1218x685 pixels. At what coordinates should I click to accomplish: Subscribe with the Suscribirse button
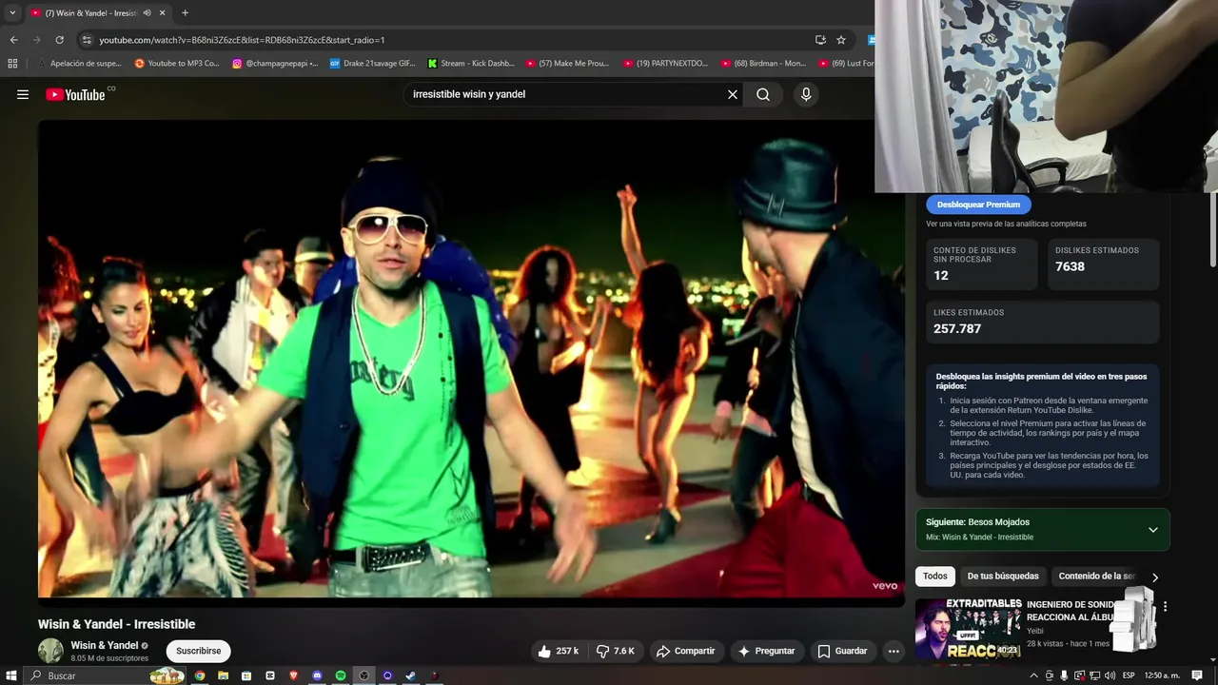coord(198,651)
